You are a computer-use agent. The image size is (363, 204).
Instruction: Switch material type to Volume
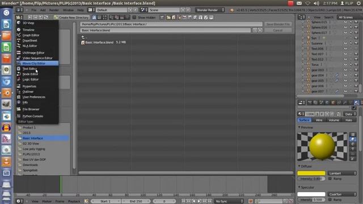334,120
